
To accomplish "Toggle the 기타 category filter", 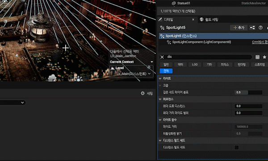I will pos(209,64).
